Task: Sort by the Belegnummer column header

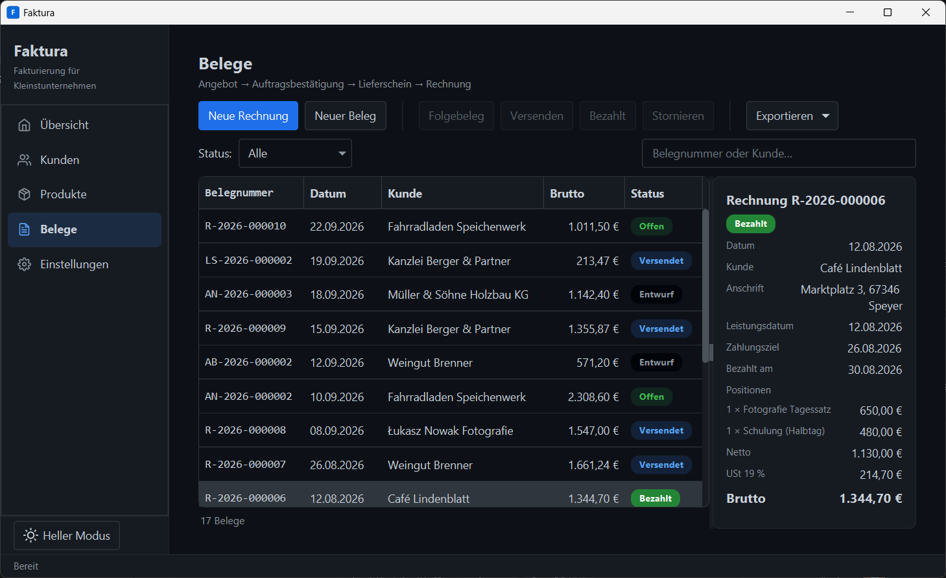Action: tap(251, 193)
